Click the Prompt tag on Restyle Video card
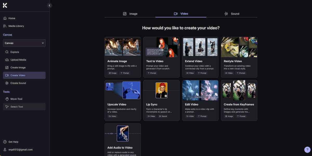The height and width of the screenshot is (156, 312). pyautogui.click(x=241, y=73)
